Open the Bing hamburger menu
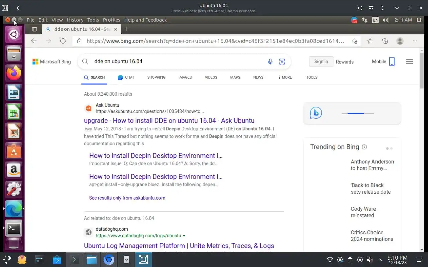The height and width of the screenshot is (267, 428). click(409, 62)
